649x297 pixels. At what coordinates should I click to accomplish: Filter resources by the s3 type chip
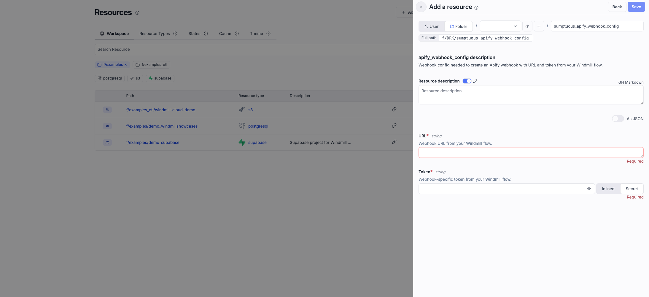135,78
